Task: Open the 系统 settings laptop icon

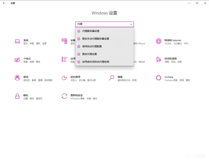Action: coord(17,42)
